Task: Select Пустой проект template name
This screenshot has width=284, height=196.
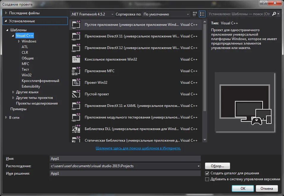Action: click(x=97, y=94)
